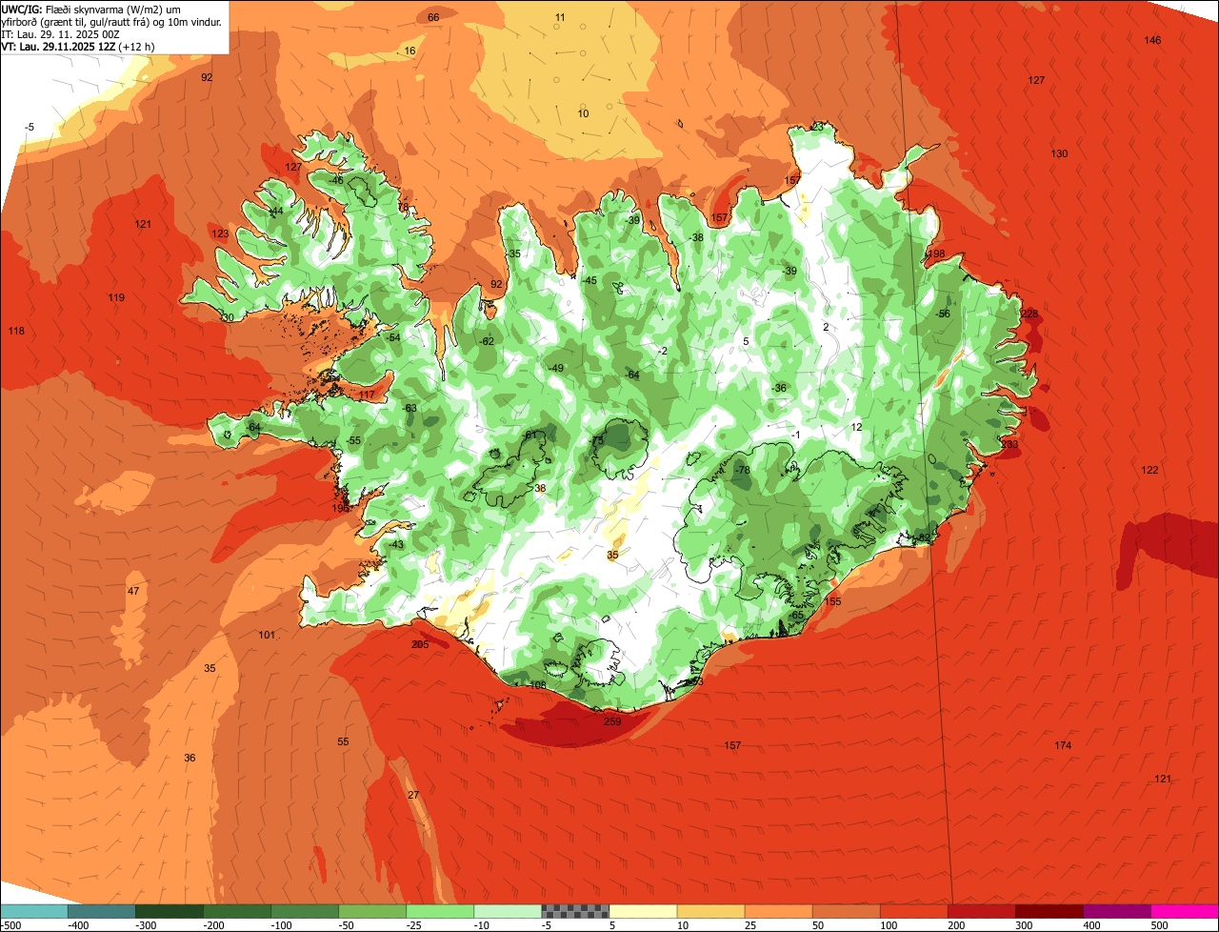Viewport: 1219px width, 932px height.
Task: Select the map value 27
Action: [413, 795]
